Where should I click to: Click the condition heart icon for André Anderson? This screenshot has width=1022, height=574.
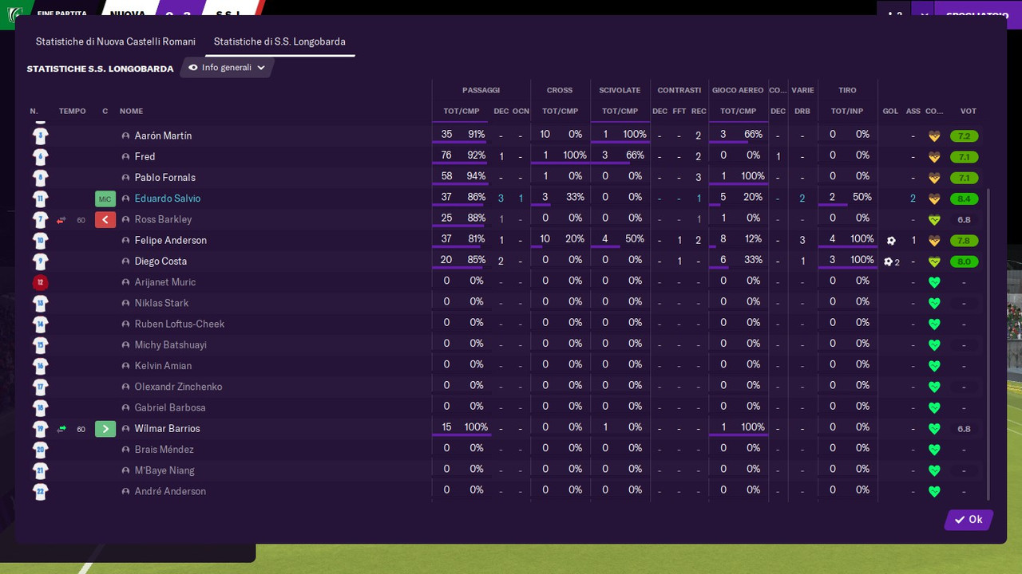point(934,492)
